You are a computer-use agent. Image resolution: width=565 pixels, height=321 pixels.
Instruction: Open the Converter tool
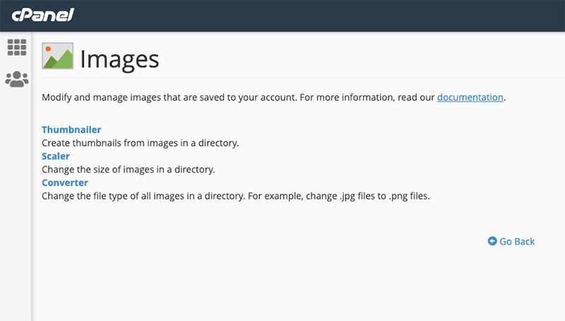pos(65,183)
